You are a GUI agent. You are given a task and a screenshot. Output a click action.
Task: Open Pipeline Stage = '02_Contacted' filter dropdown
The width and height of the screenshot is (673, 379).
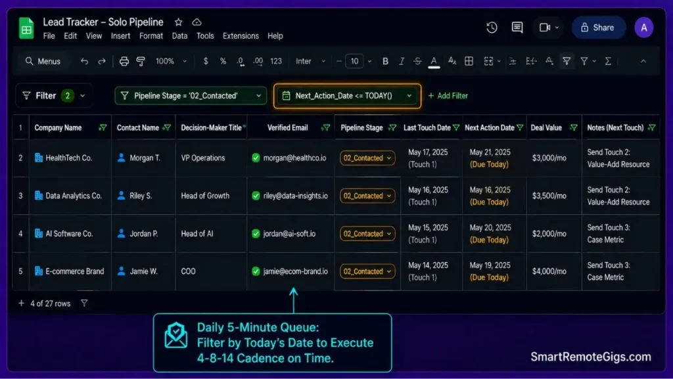pos(191,96)
